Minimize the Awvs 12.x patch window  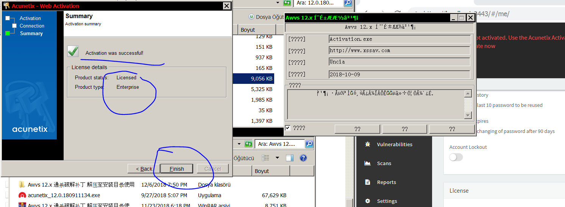[x=454, y=18]
